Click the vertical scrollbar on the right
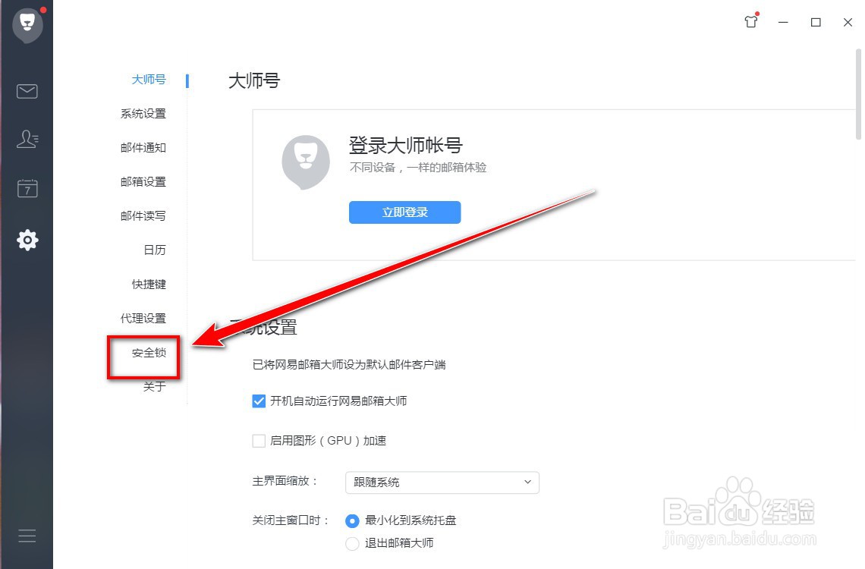 click(x=858, y=94)
